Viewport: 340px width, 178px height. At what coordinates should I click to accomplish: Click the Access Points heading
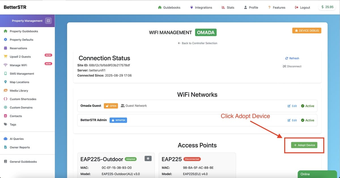pos(197,145)
